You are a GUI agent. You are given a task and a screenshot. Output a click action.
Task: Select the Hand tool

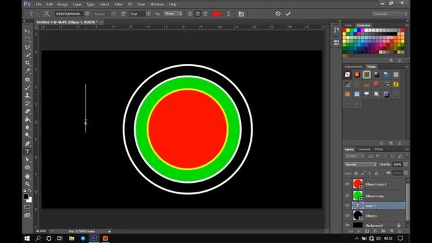coord(27,175)
